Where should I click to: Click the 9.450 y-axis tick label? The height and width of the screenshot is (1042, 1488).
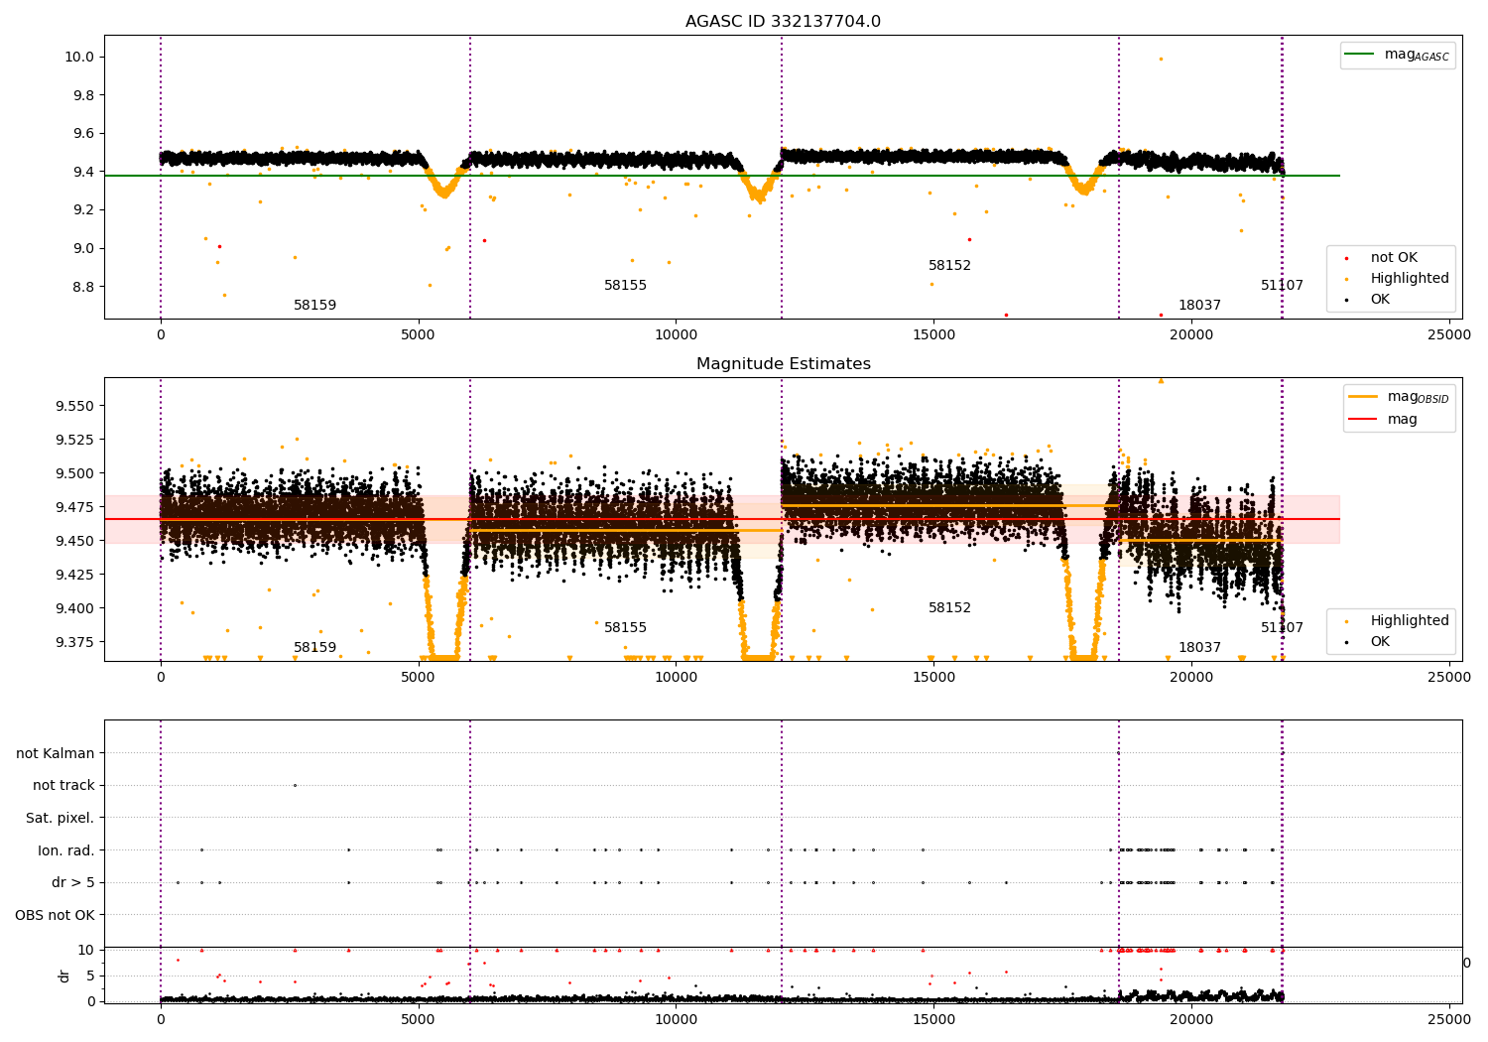tap(75, 541)
